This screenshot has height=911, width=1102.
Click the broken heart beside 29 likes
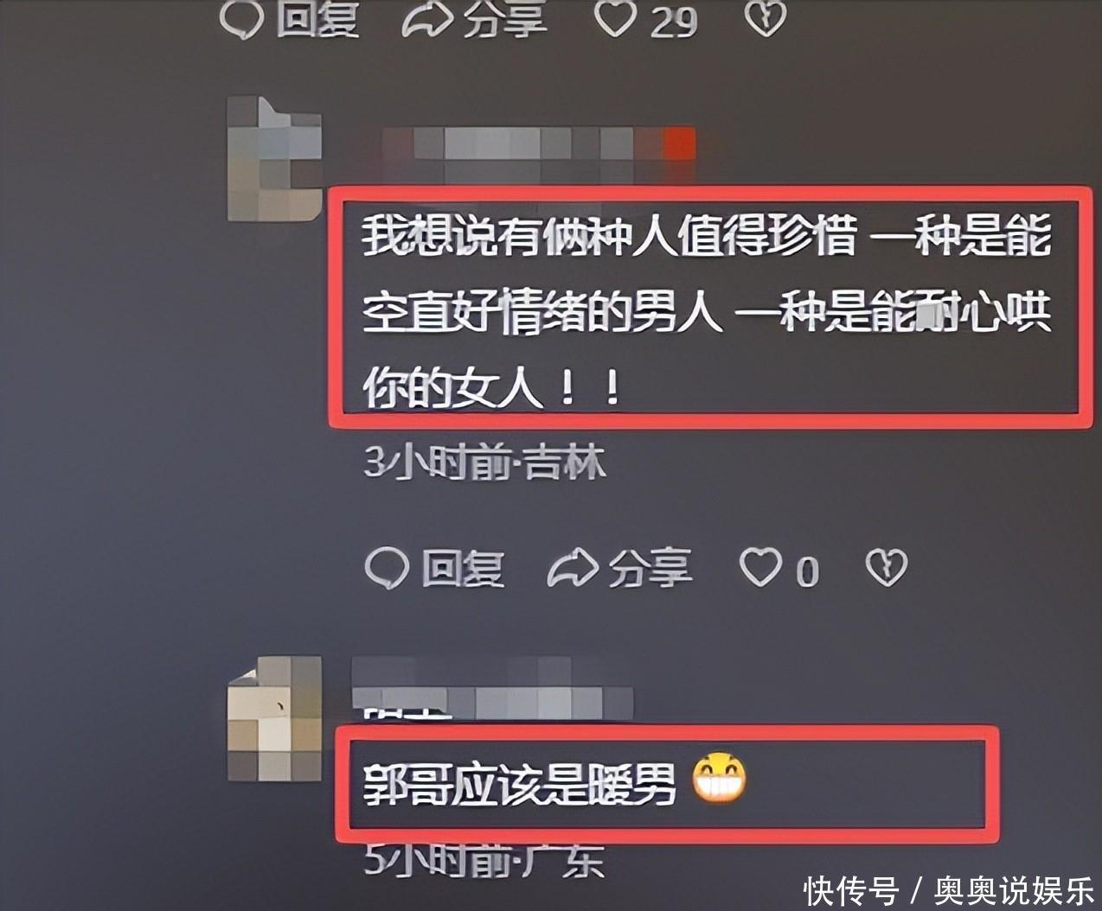tap(765, 18)
